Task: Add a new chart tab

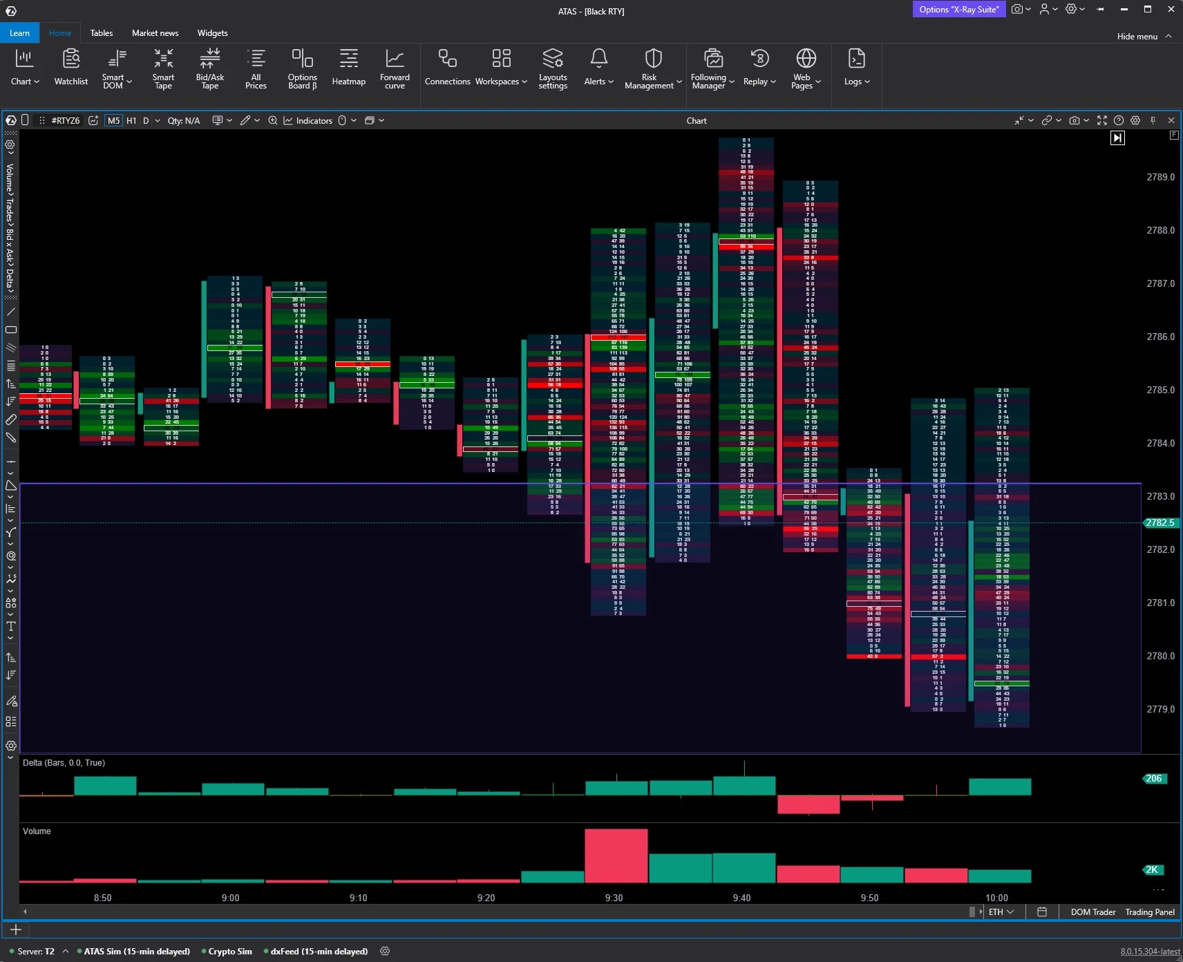Action: point(16,930)
